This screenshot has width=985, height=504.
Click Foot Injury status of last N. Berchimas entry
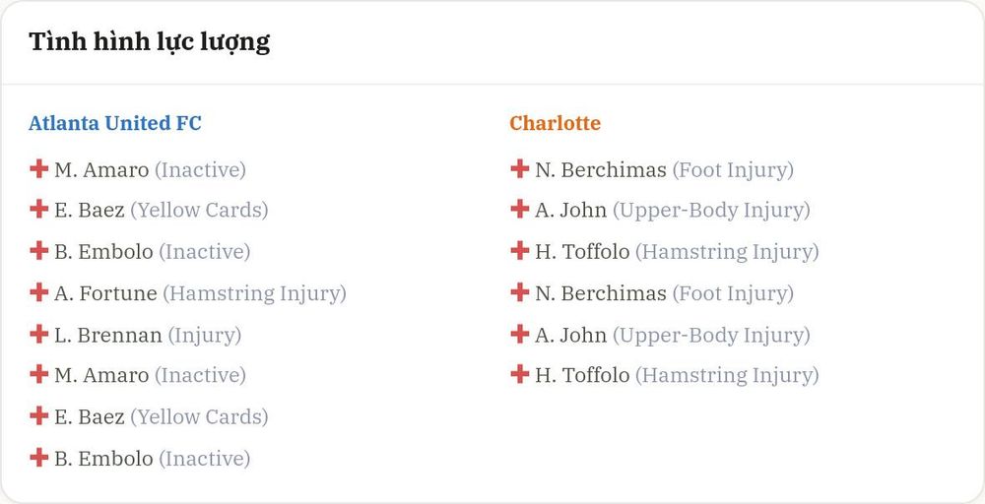tap(733, 293)
